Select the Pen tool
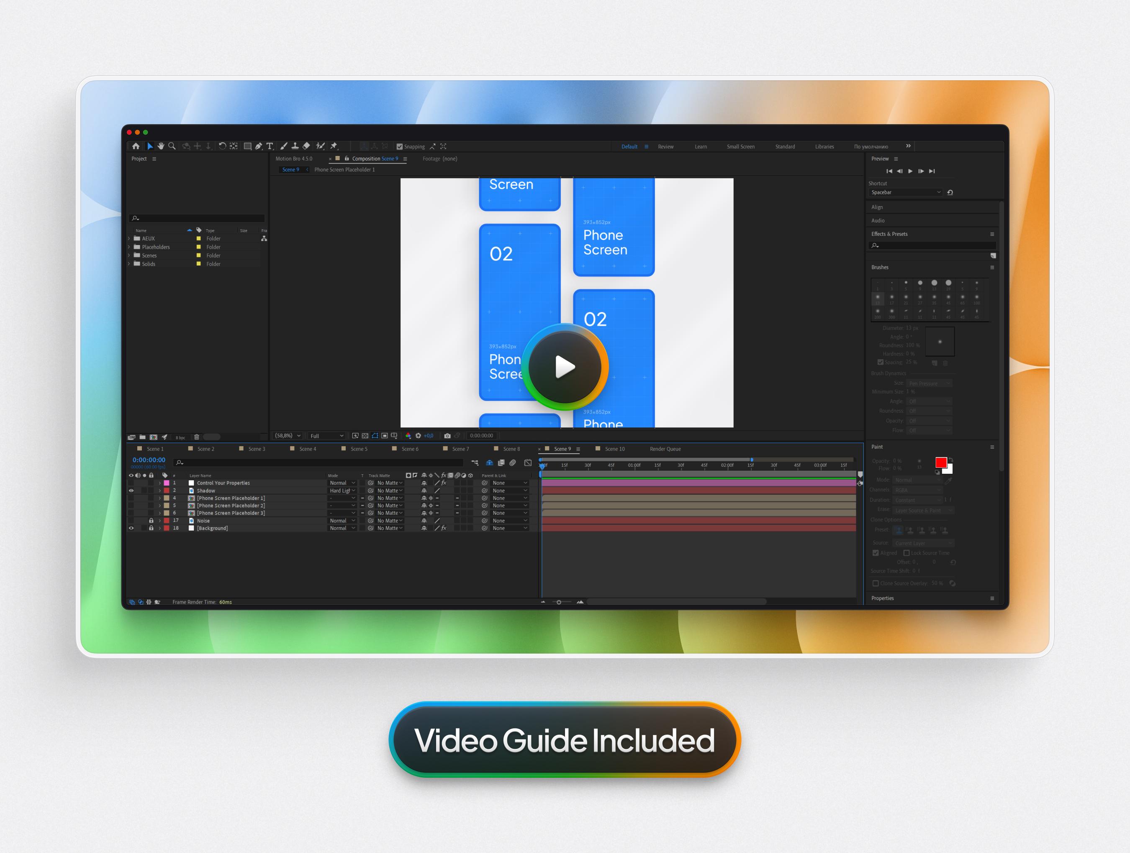 (259, 146)
